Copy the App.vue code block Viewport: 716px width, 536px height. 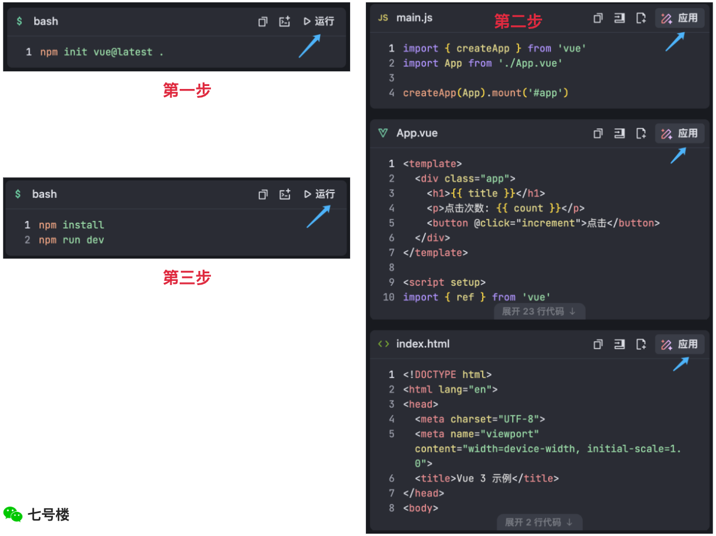pyautogui.click(x=598, y=133)
